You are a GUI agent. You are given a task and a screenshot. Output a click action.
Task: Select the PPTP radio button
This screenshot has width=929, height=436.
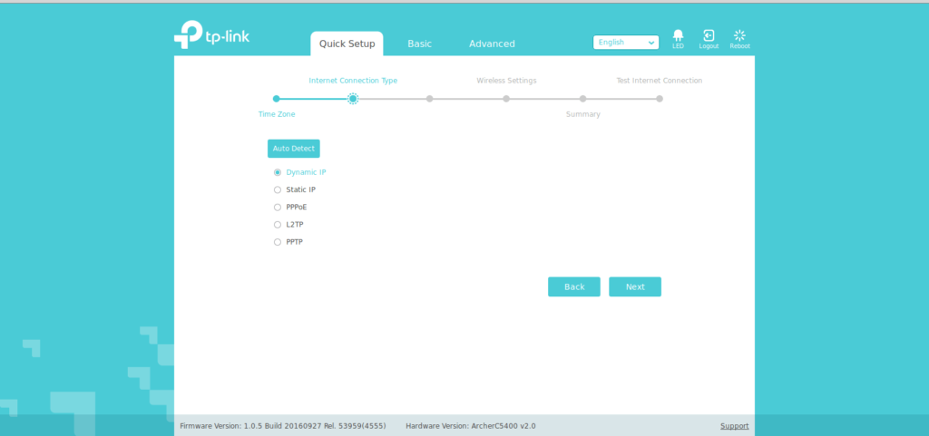[278, 242]
